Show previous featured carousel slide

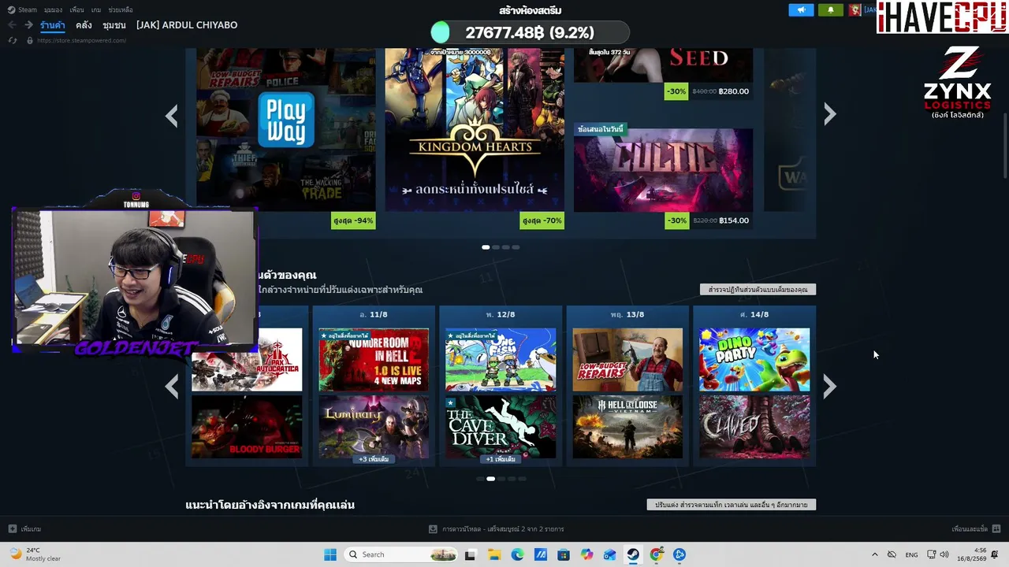coord(171,116)
